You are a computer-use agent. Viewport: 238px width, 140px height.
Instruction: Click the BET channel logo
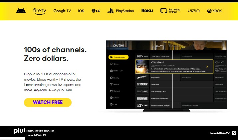142,56
